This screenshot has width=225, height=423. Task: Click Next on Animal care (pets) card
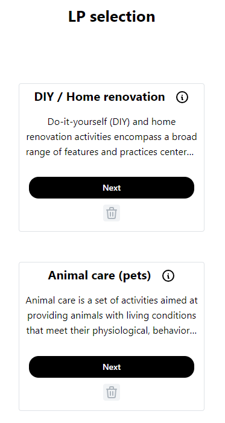tap(112, 367)
